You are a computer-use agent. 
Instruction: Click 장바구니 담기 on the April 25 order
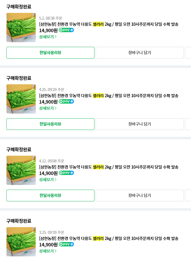(x=140, y=124)
